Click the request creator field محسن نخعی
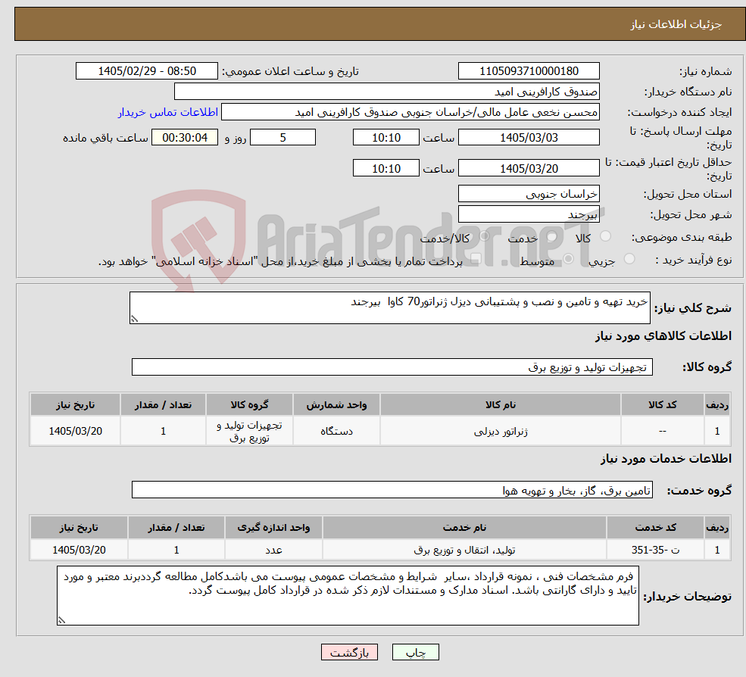This screenshot has height=677, width=746. (410, 112)
